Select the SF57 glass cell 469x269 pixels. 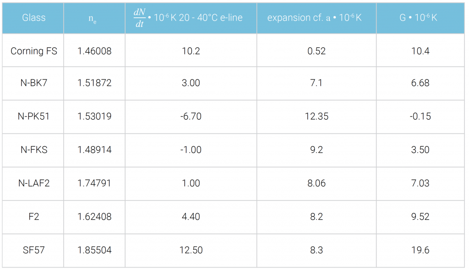34,250
